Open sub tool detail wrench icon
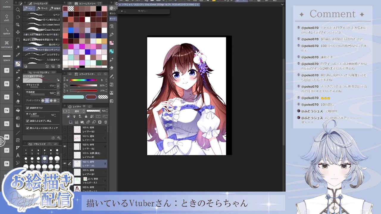Image resolution: width=381 pixels, height=214 pixels. (59, 138)
